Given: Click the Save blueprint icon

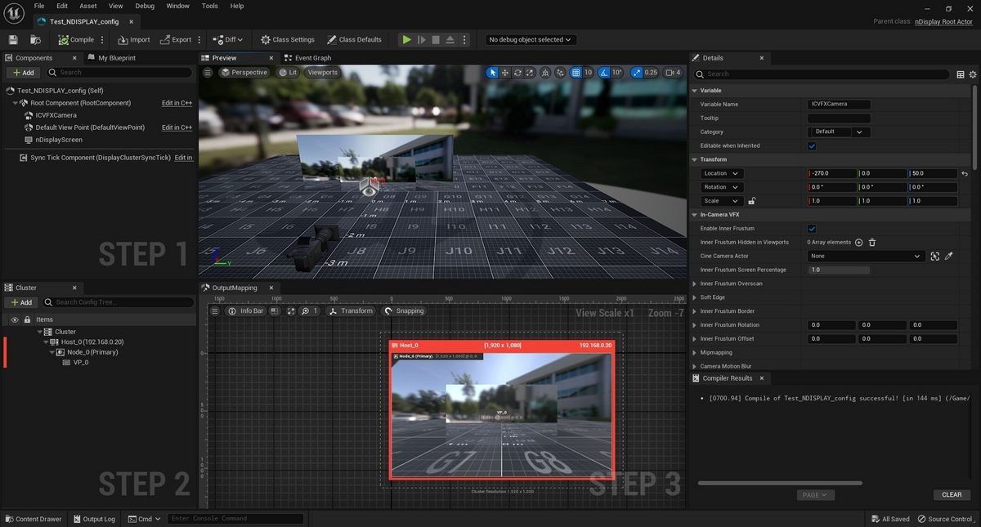Looking at the screenshot, I should (13, 39).
